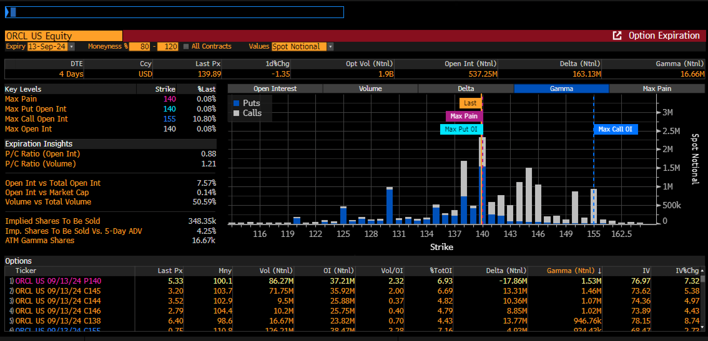Click the Expiration Insights section header

111,144
